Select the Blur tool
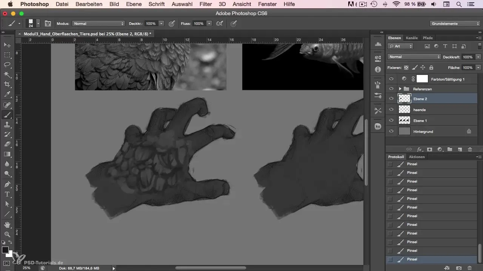The width and height of the screenshot is (483, 271). pyautogui.click(x=7, y=164)
